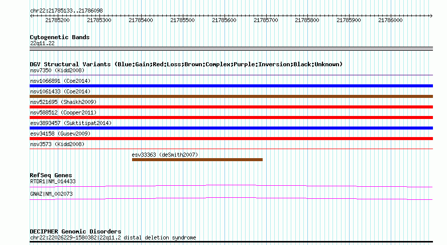Open variant nsv521695 (Shaikh2009)
This screenshot has height=245, width=447.
(x=63, y=102)
